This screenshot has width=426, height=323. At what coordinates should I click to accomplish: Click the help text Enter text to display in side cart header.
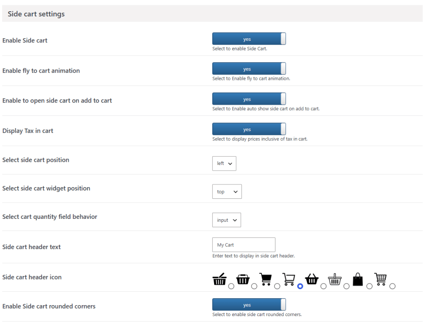pos(254,256)
